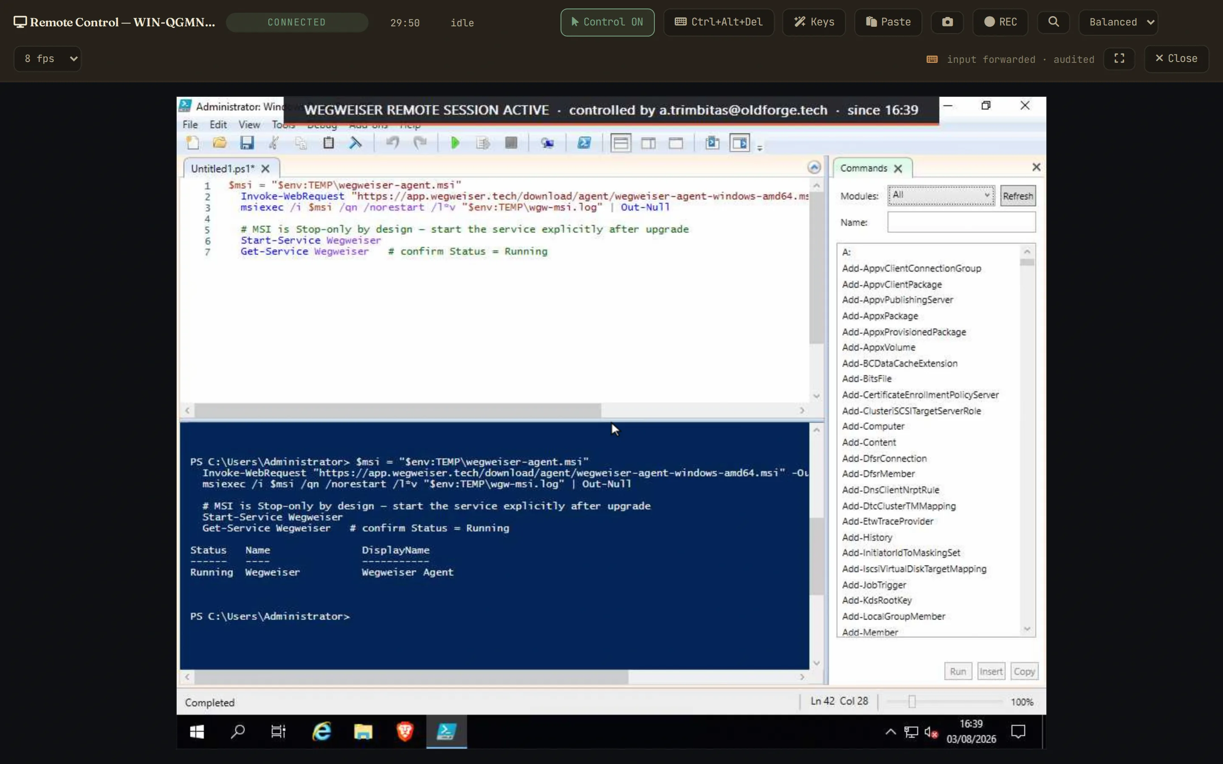Open the File menu
Screen dimensions: 1223x764
pos(190,125)
